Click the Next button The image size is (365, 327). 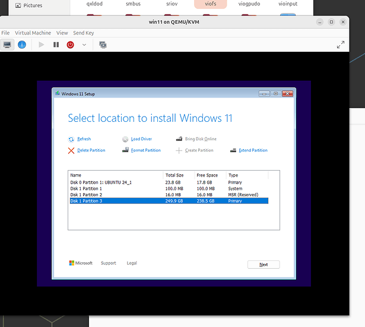pos(264,265)
